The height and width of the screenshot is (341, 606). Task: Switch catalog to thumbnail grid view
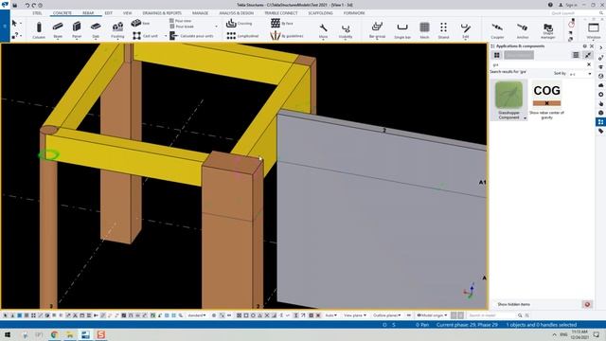click(x=496, y=55)
